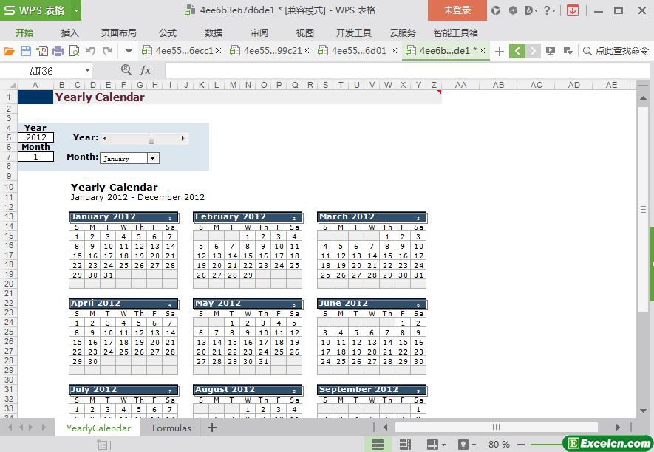This screenshot has width=654, height=452.
Task: Expand the Name Box dropdown arrow
Action: tap(87, 71)
